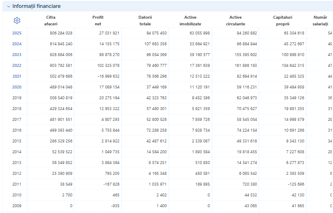Click fixed assets value 7 928 734
333x213 pixels.
pos(201,130)
